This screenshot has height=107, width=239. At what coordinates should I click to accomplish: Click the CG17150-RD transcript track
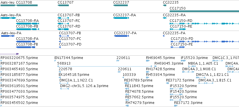click(x=204, y=24)
